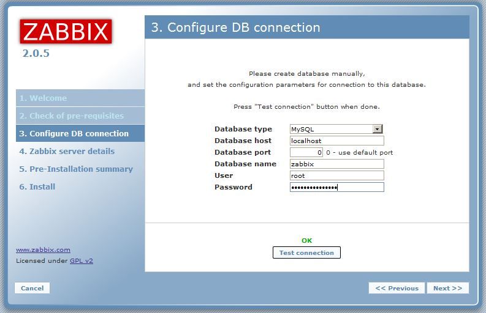This screenshot has width=486, height=313.
Task: Open the www.zabbix.com link
Action: point(43,249)
